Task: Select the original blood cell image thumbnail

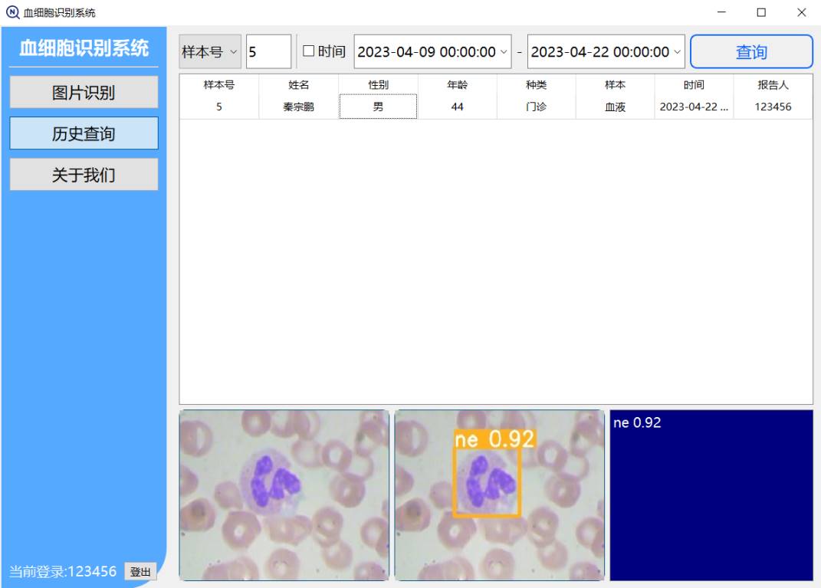Action: click(284, 495)
